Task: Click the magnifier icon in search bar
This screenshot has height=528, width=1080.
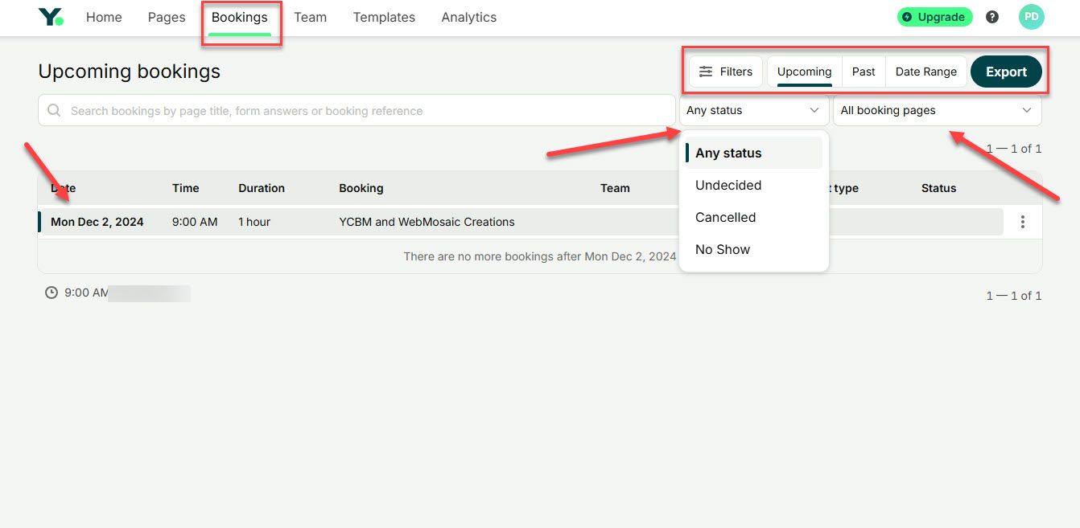Action: [x=54, y=111]
